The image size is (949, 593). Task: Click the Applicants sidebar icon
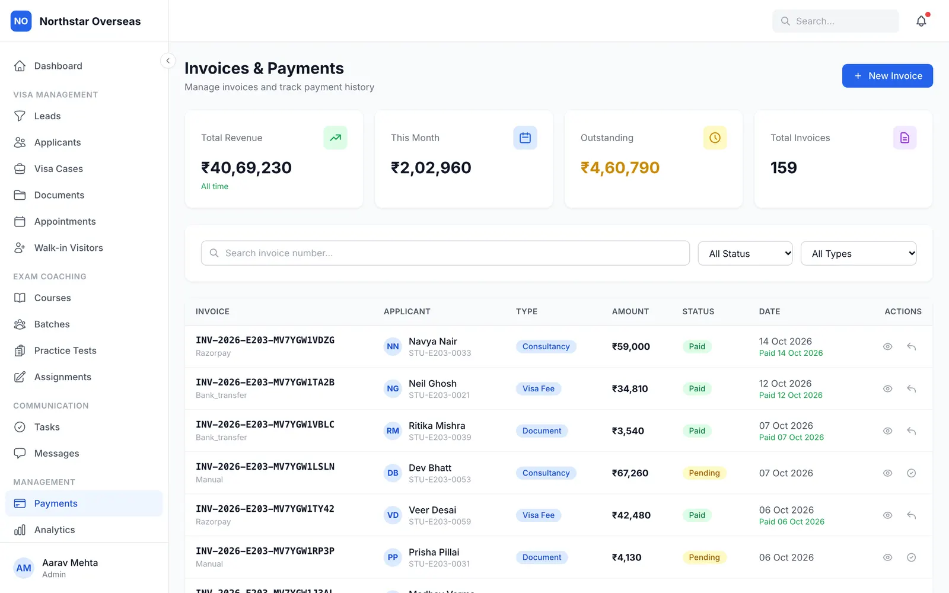click(20, 142)
